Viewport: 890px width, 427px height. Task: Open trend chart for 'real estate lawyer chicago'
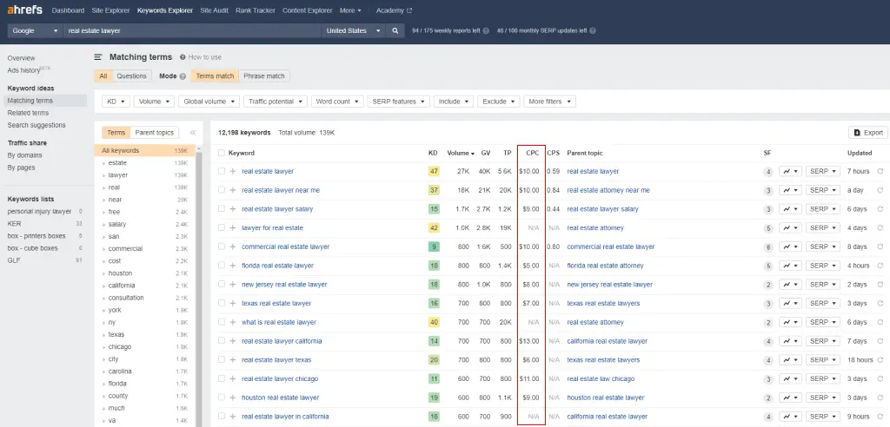click(790, 378)
